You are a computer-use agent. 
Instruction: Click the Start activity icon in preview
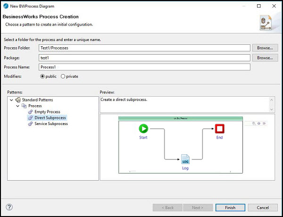point(143,129)
